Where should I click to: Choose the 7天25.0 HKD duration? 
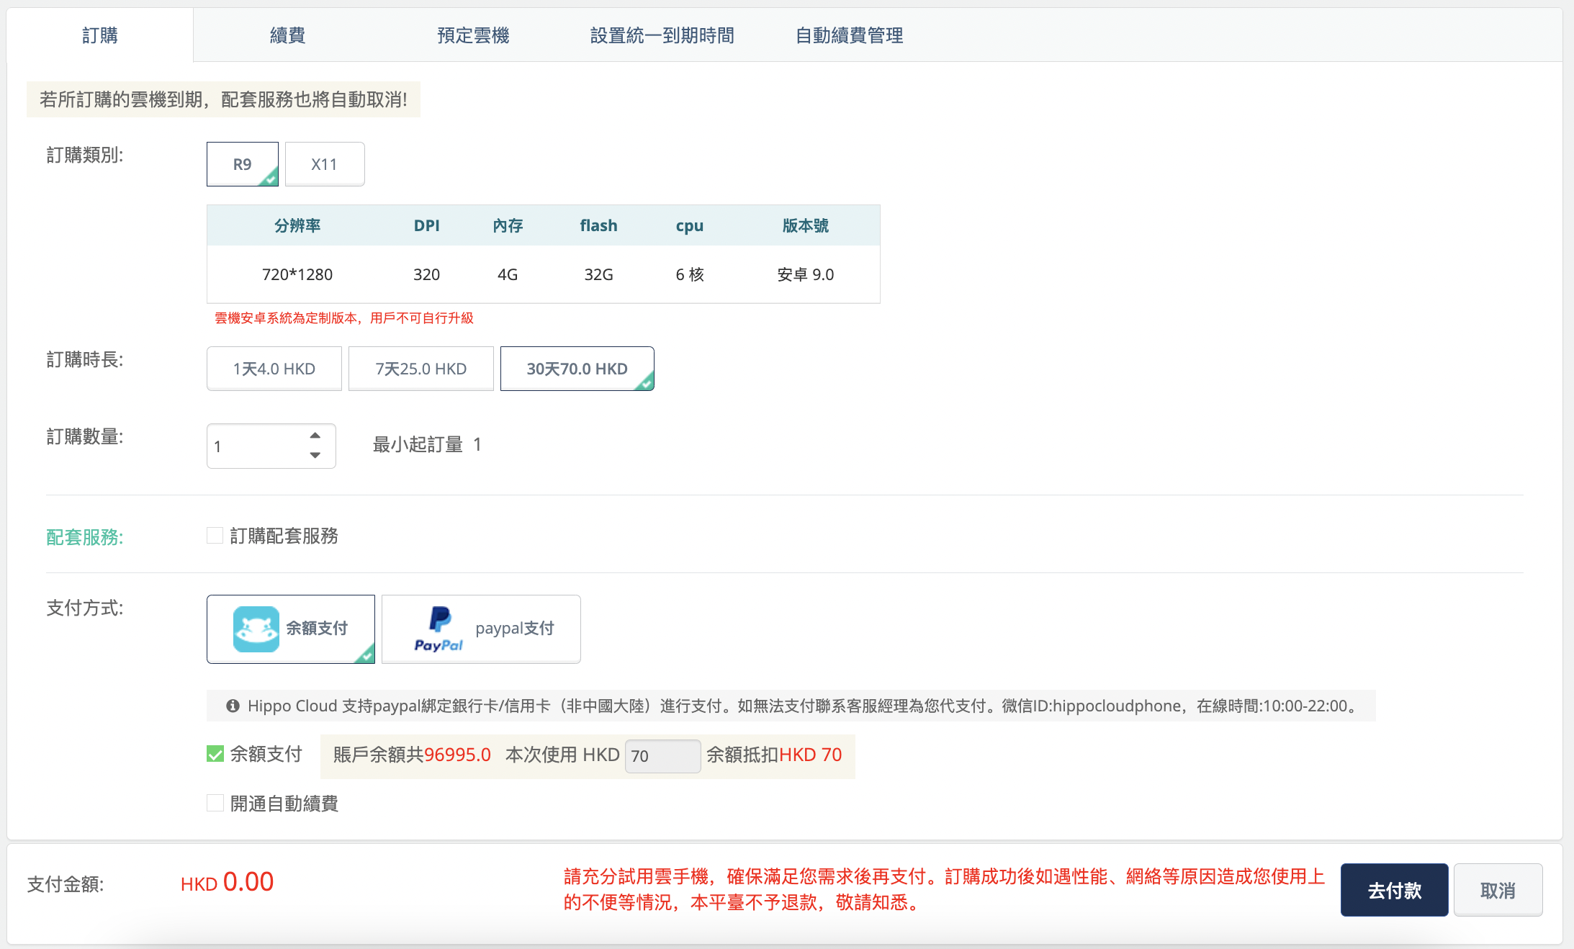pos(421,369)
